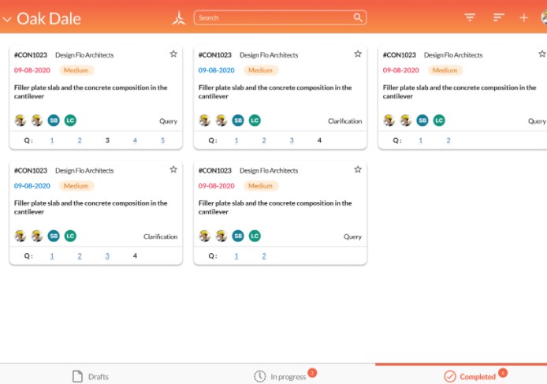
Task: Click SB avatar on the partially cut-off card
Action: 422,121
